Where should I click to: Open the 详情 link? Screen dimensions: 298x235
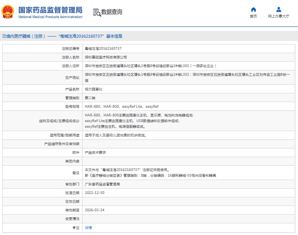point(88,227)
